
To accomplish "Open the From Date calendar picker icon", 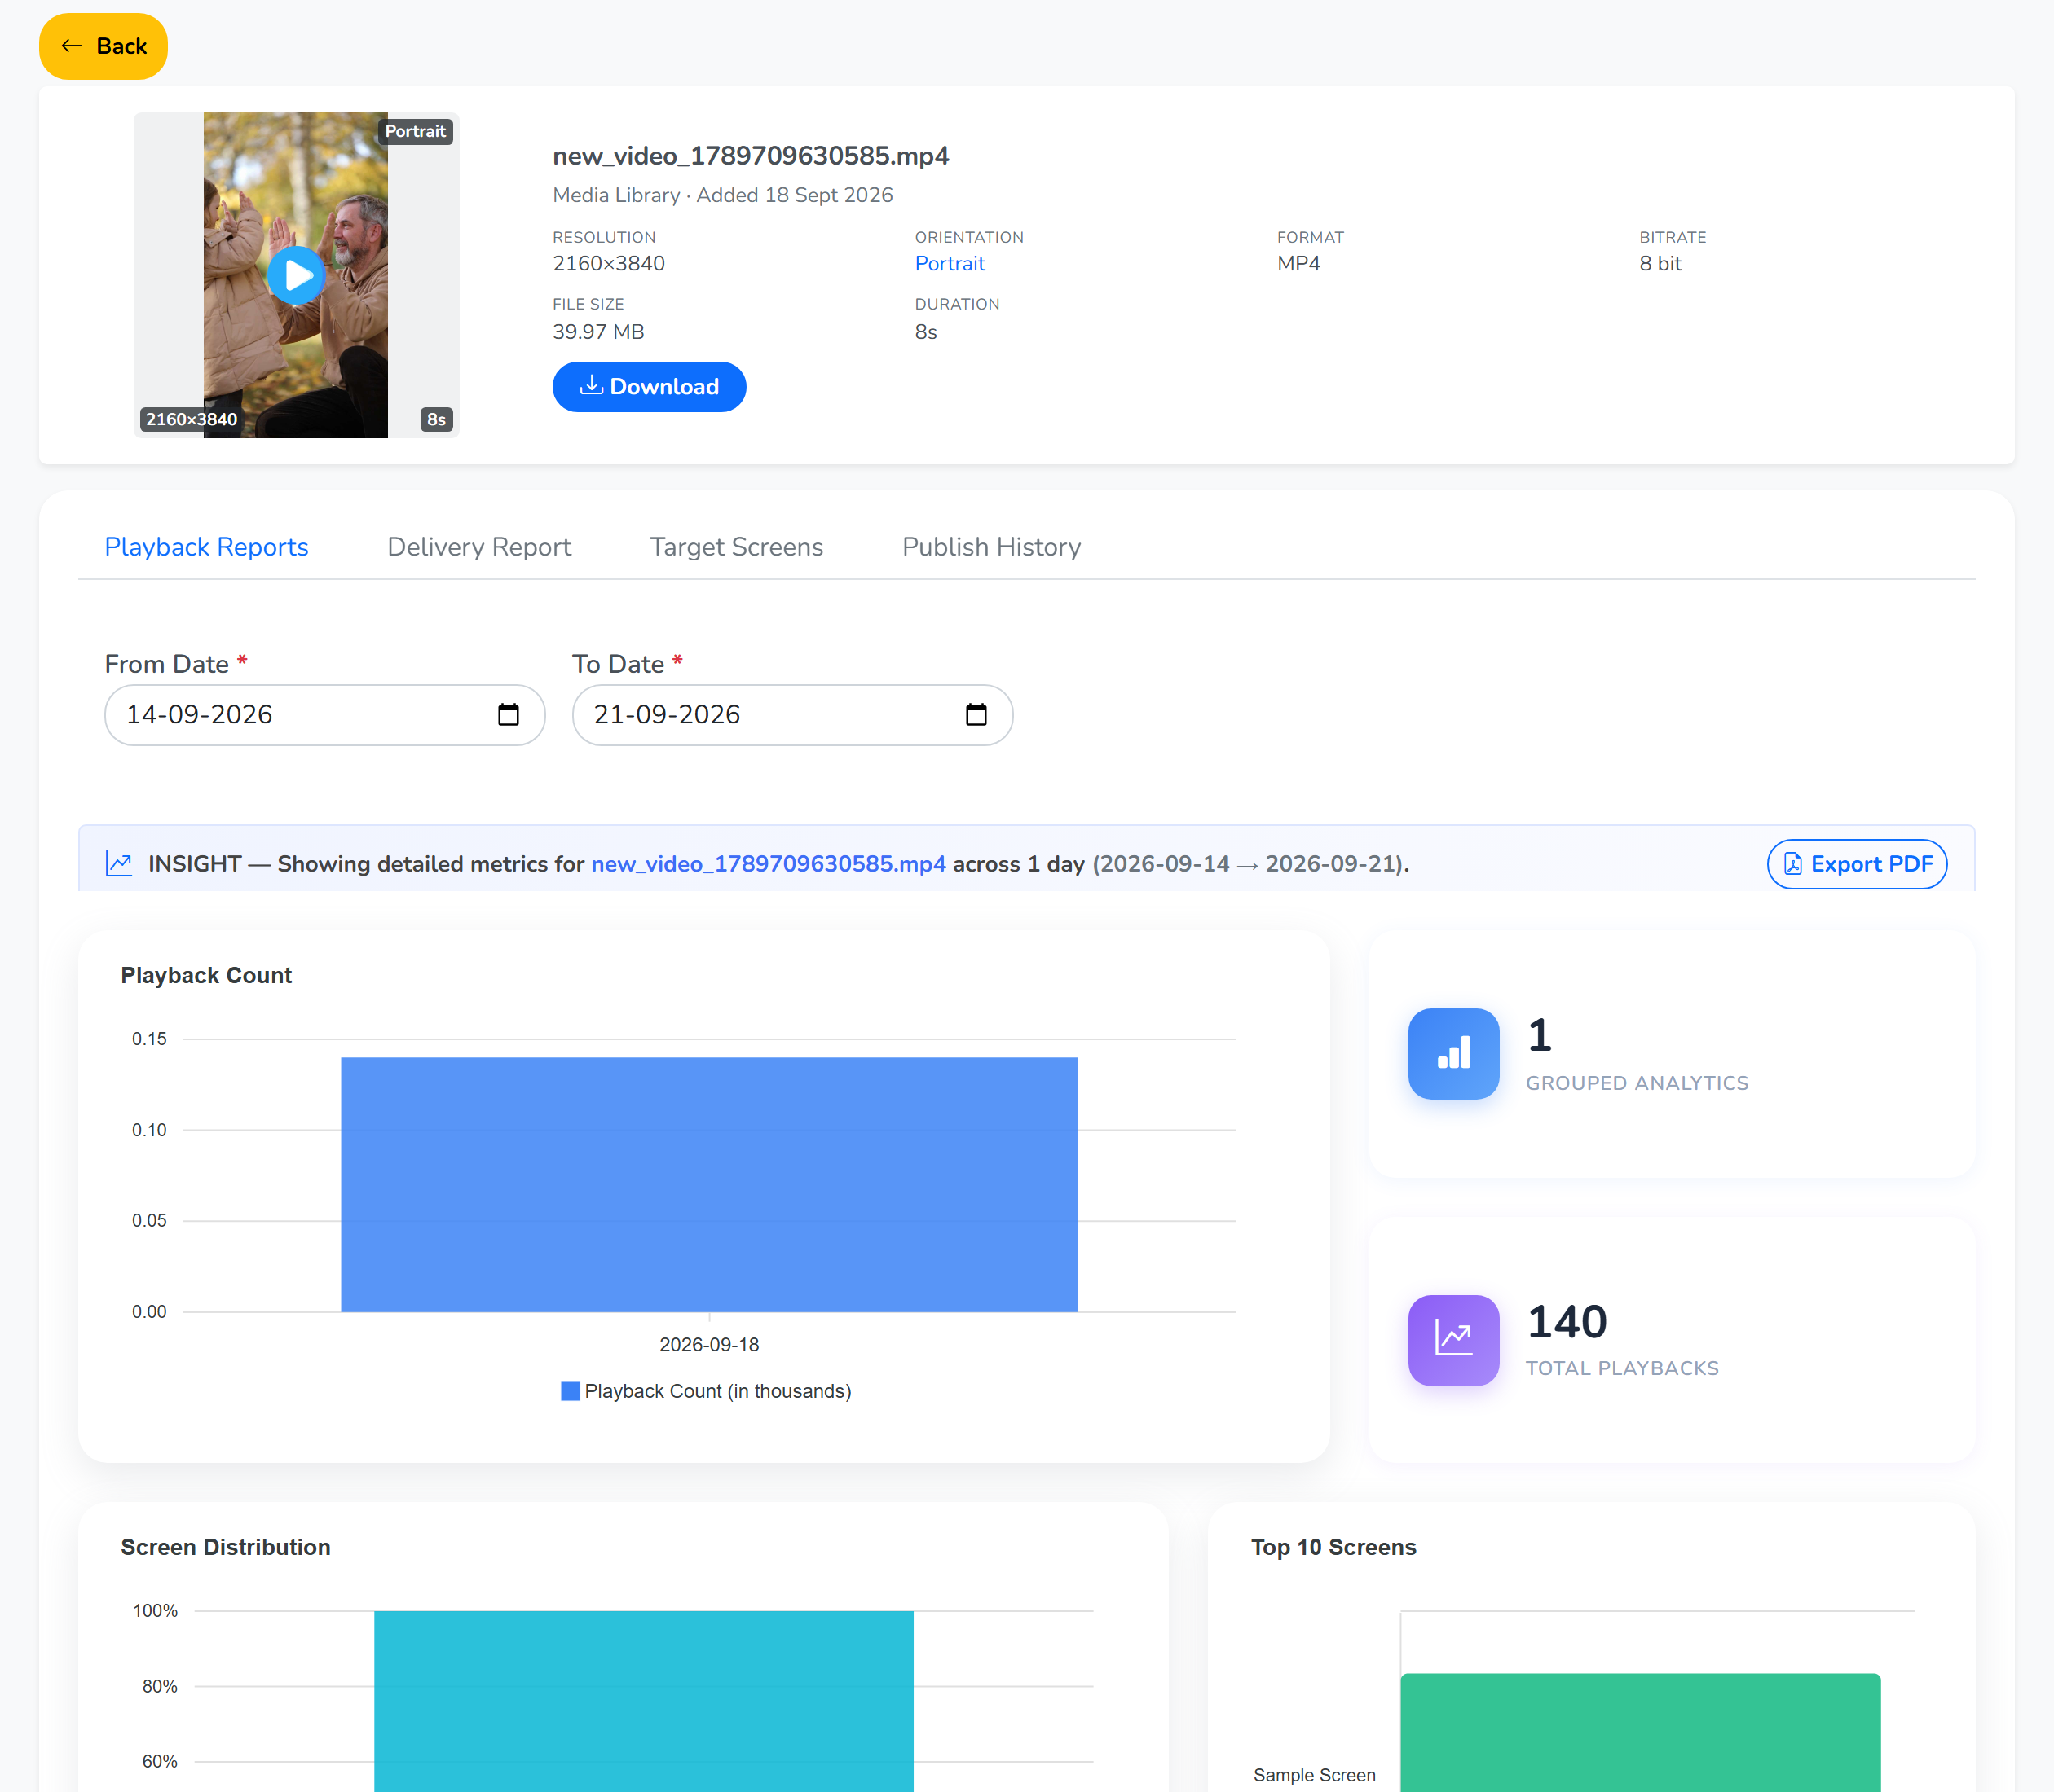I will click(509, 715).
